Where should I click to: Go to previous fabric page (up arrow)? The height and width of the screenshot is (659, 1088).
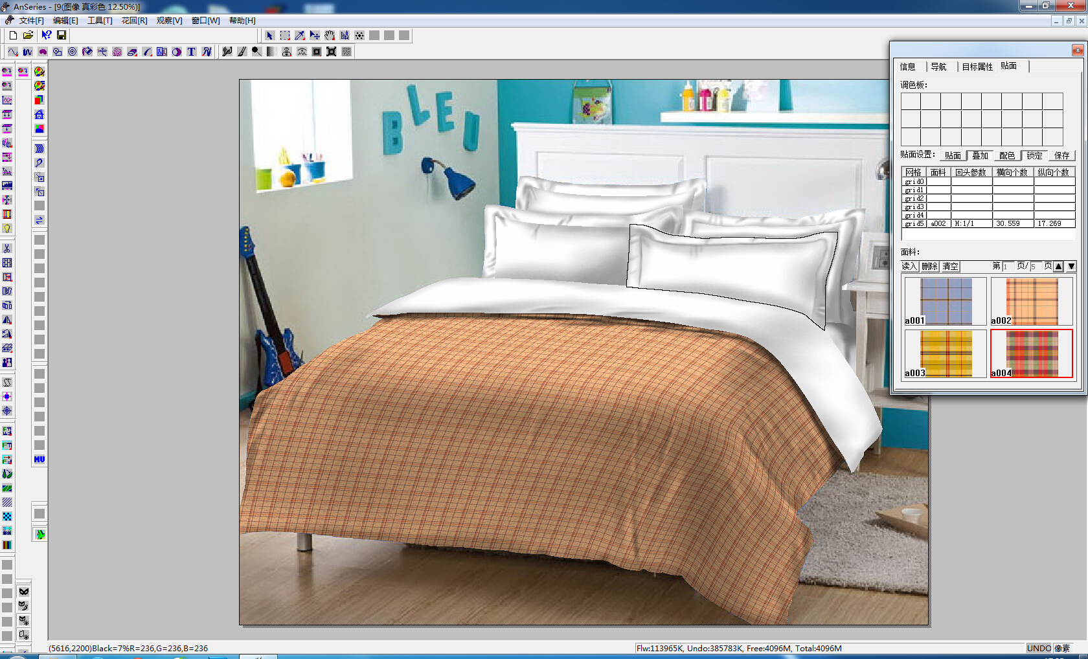click(1058, 266)
